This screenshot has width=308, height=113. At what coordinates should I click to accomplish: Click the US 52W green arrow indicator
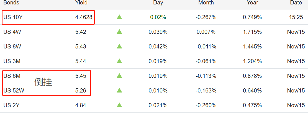119,90
